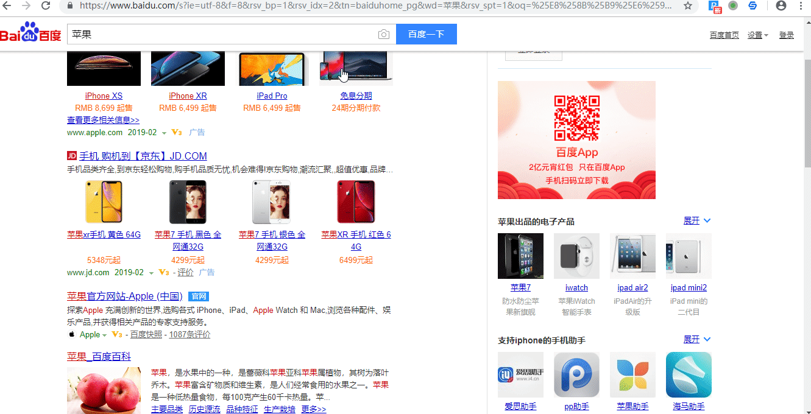Open the Chrome profile avatar icon
Viewport: 811px width, 414px height.
click(781, 5)
